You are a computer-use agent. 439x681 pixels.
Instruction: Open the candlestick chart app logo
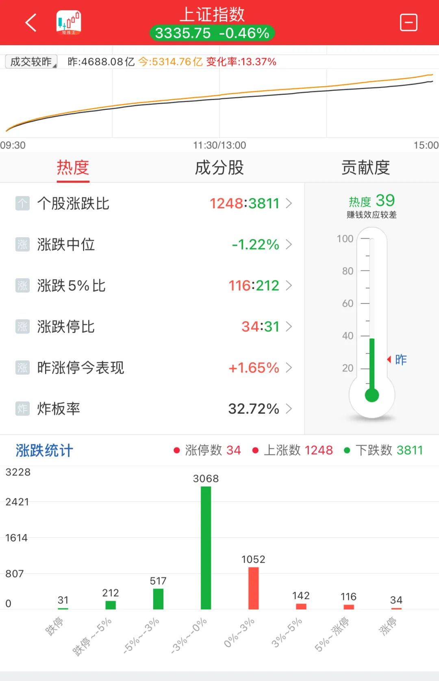(69, 22)
